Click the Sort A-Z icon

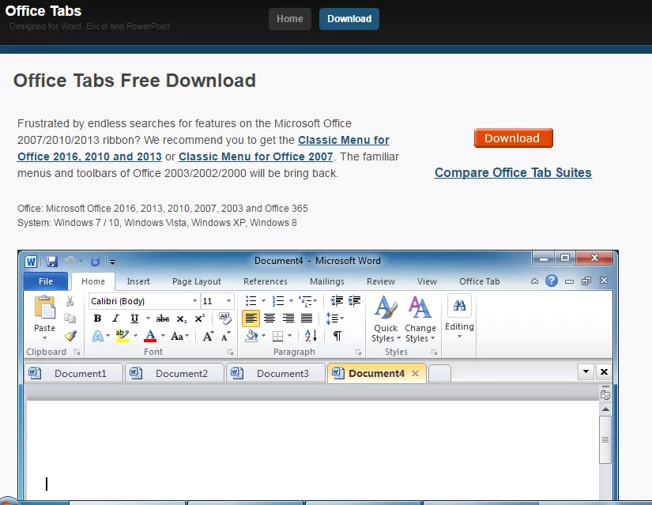tap(311, 336)
